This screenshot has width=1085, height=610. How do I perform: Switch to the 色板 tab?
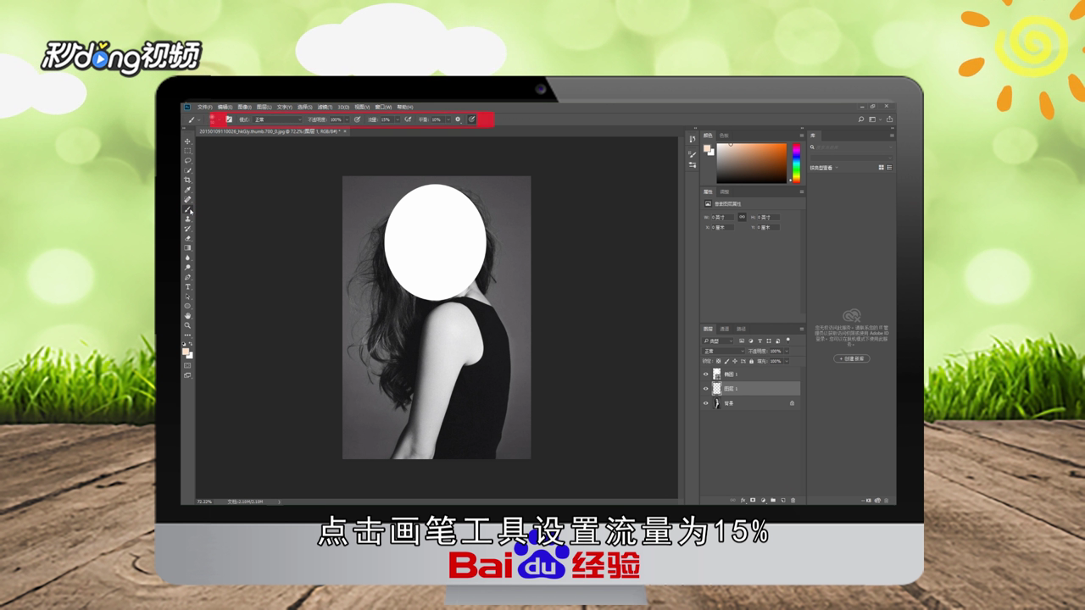point(724,136)
